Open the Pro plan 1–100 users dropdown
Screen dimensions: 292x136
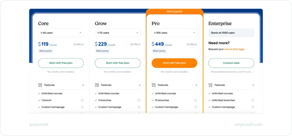[174, 33]
